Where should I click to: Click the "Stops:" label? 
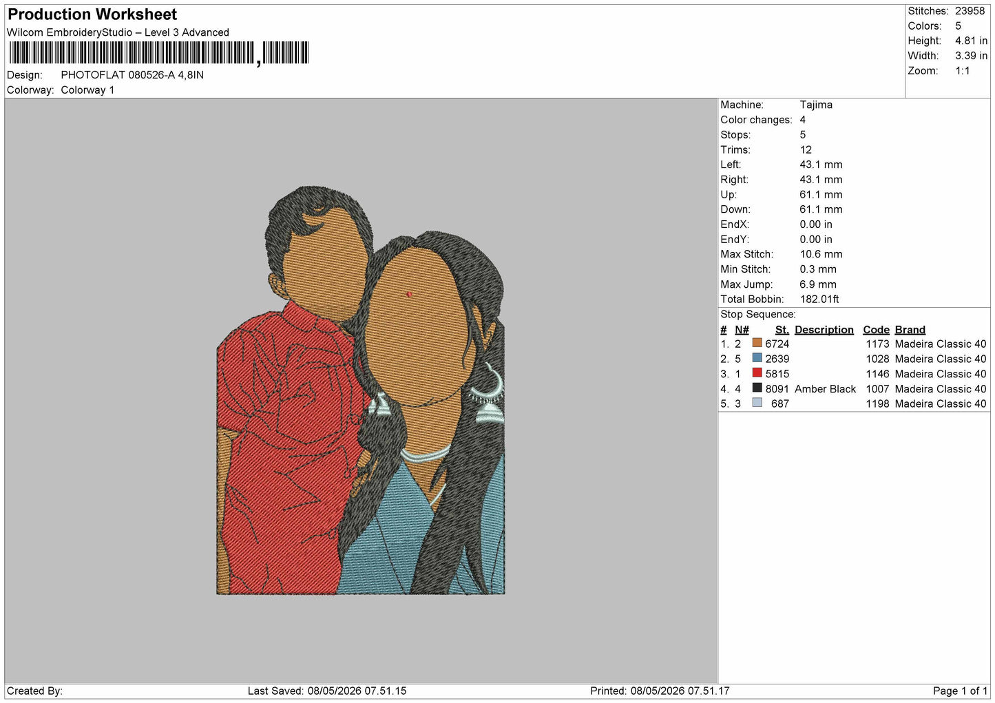[x=736, y=135]
